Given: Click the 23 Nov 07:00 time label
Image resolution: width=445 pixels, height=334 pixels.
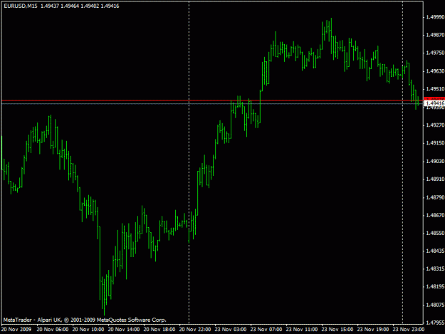Looking at the screenshot, I should click(266, 330).
